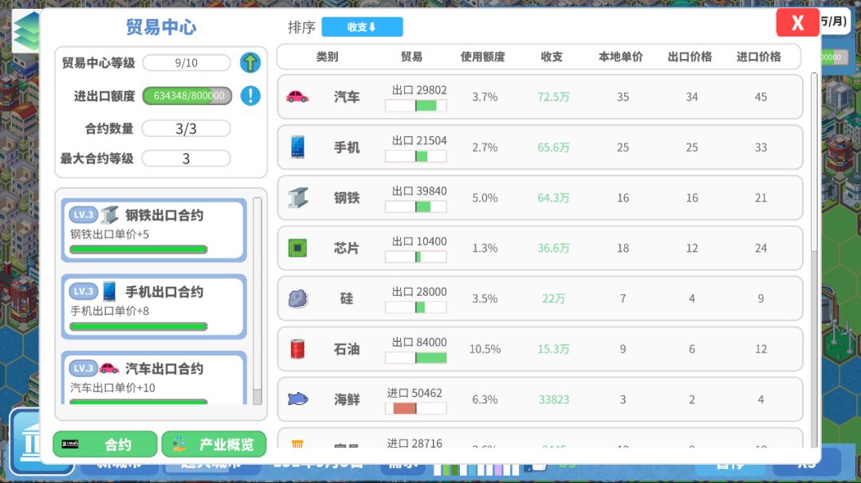Click phone icon in 手机出口合约 card
861x483 pixels.
tap(109, 292)
